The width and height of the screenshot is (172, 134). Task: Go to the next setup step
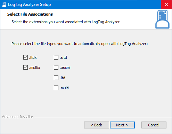pos(122,125)
